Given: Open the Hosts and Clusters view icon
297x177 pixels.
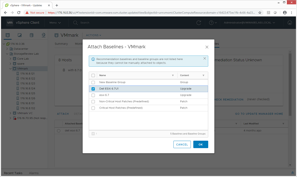Looking at the screenshot, I should 8,35.
